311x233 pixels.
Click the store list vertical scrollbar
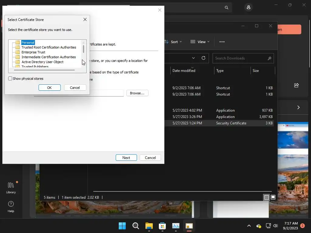tap(84, 49)
